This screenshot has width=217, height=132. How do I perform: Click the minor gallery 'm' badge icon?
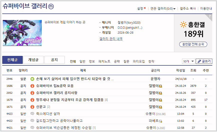51,6
